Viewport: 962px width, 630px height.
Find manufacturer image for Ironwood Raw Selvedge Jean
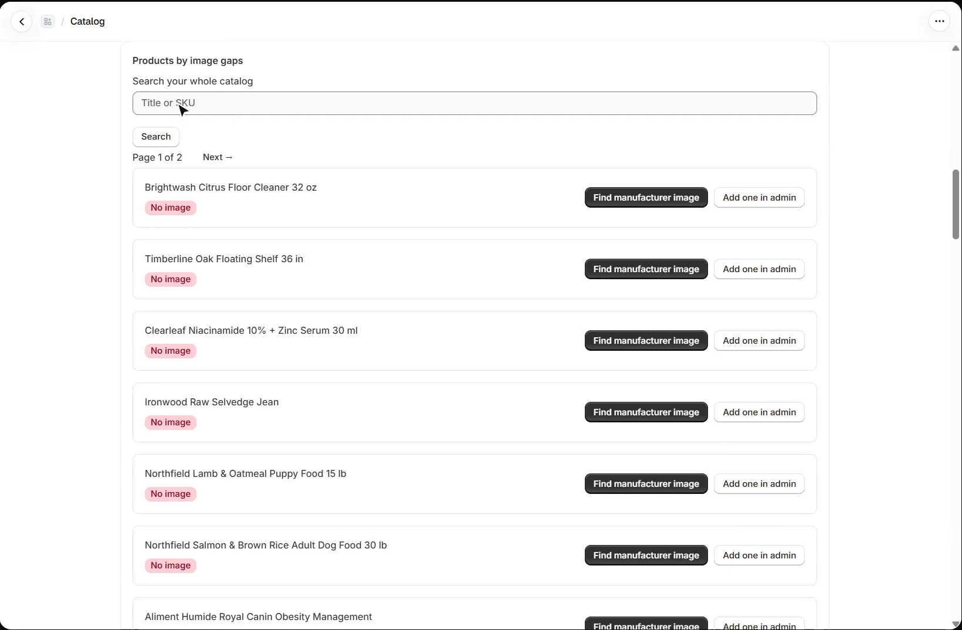click(x=646, y=412)
